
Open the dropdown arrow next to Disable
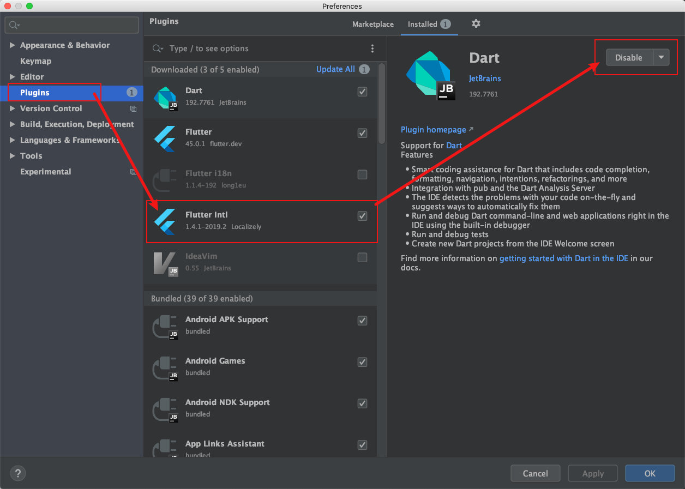coord(662,57)
